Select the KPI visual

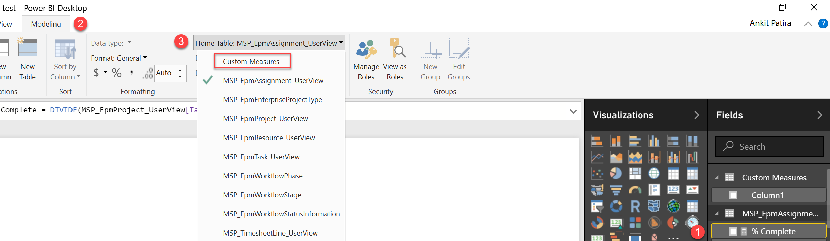point(692,190)
